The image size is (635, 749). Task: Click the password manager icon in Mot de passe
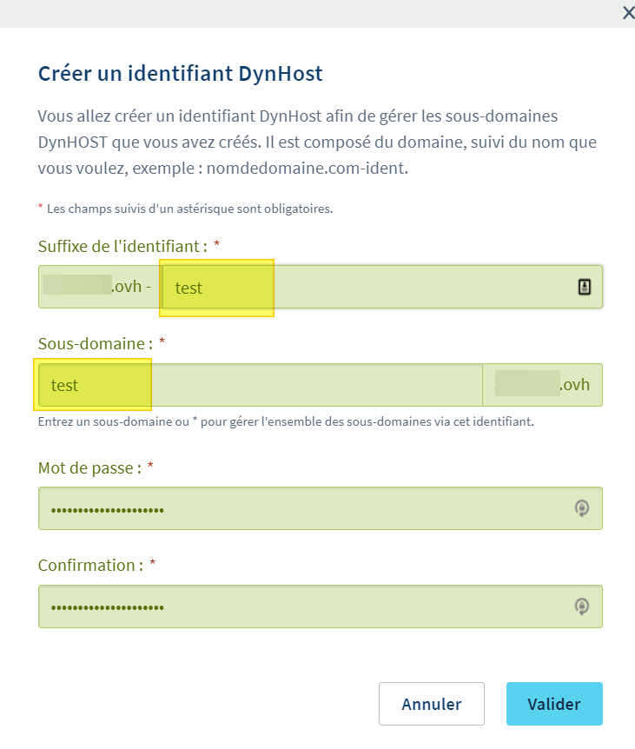coord(583,508)
